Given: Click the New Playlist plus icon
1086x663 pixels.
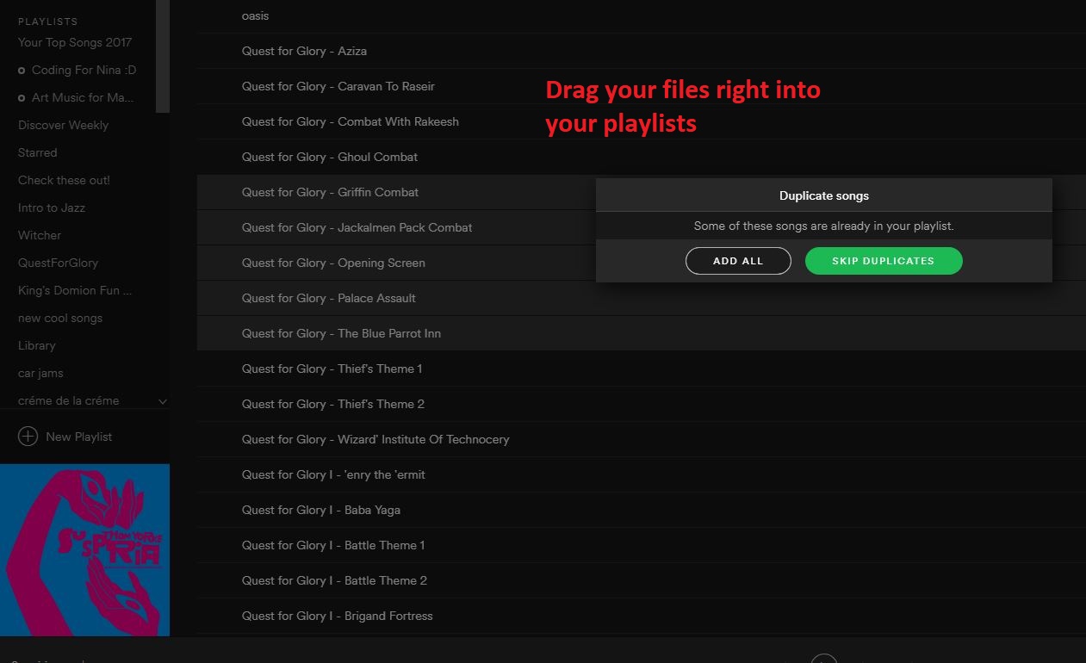Looking at the screenshot, I should point(28,437).
